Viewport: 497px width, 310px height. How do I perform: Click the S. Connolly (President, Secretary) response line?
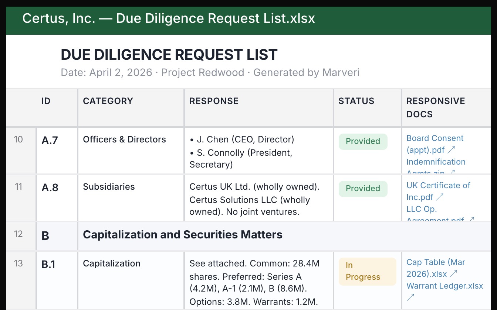click(241, 159)
